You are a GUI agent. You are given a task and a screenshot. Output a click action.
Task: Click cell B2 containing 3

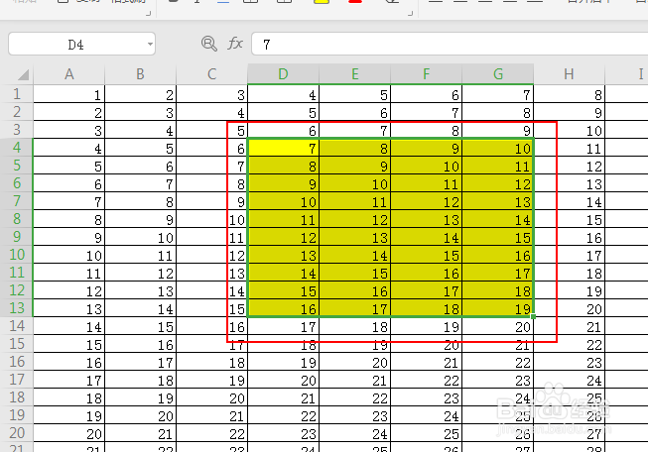(x=141, y=112)
